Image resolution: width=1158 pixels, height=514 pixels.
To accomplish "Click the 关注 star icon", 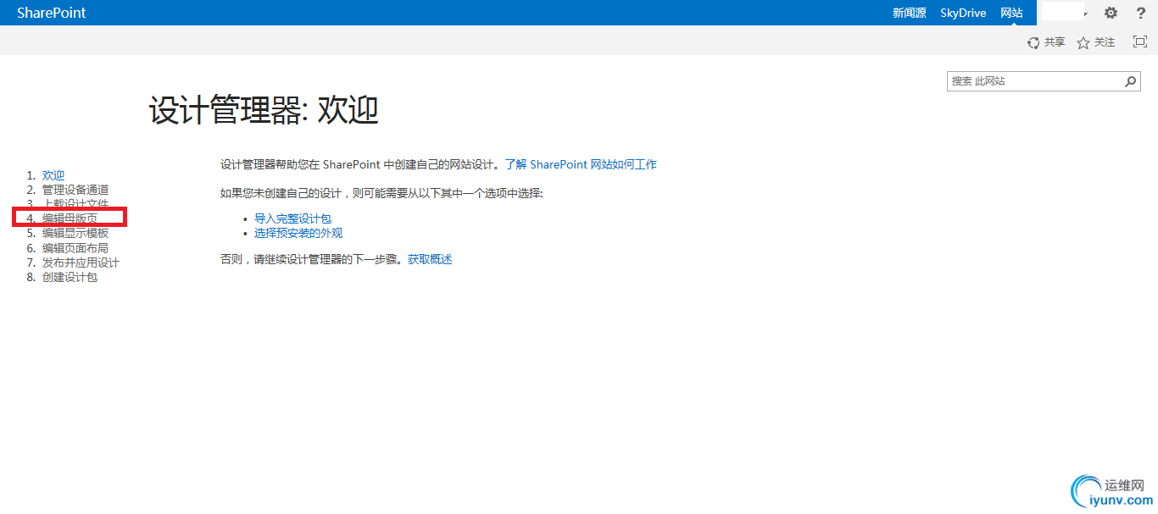I will point(1083,43).
